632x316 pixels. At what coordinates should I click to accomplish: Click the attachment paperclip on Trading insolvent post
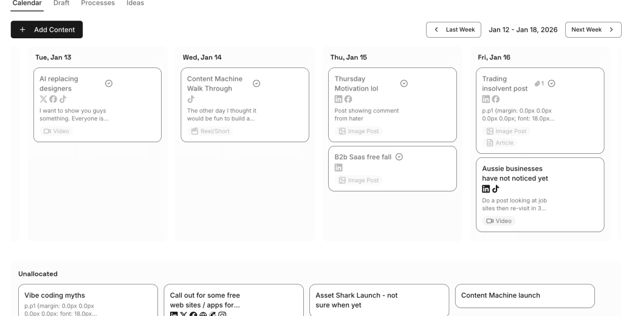click(537, 83)
